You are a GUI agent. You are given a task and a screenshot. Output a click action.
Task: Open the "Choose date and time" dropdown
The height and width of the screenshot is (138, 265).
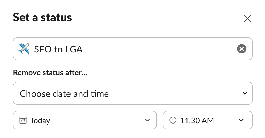coord(132,93)
